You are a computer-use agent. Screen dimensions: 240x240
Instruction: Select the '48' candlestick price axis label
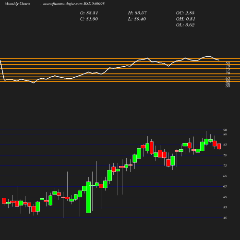pyautogui.click(x=225, y=218)
